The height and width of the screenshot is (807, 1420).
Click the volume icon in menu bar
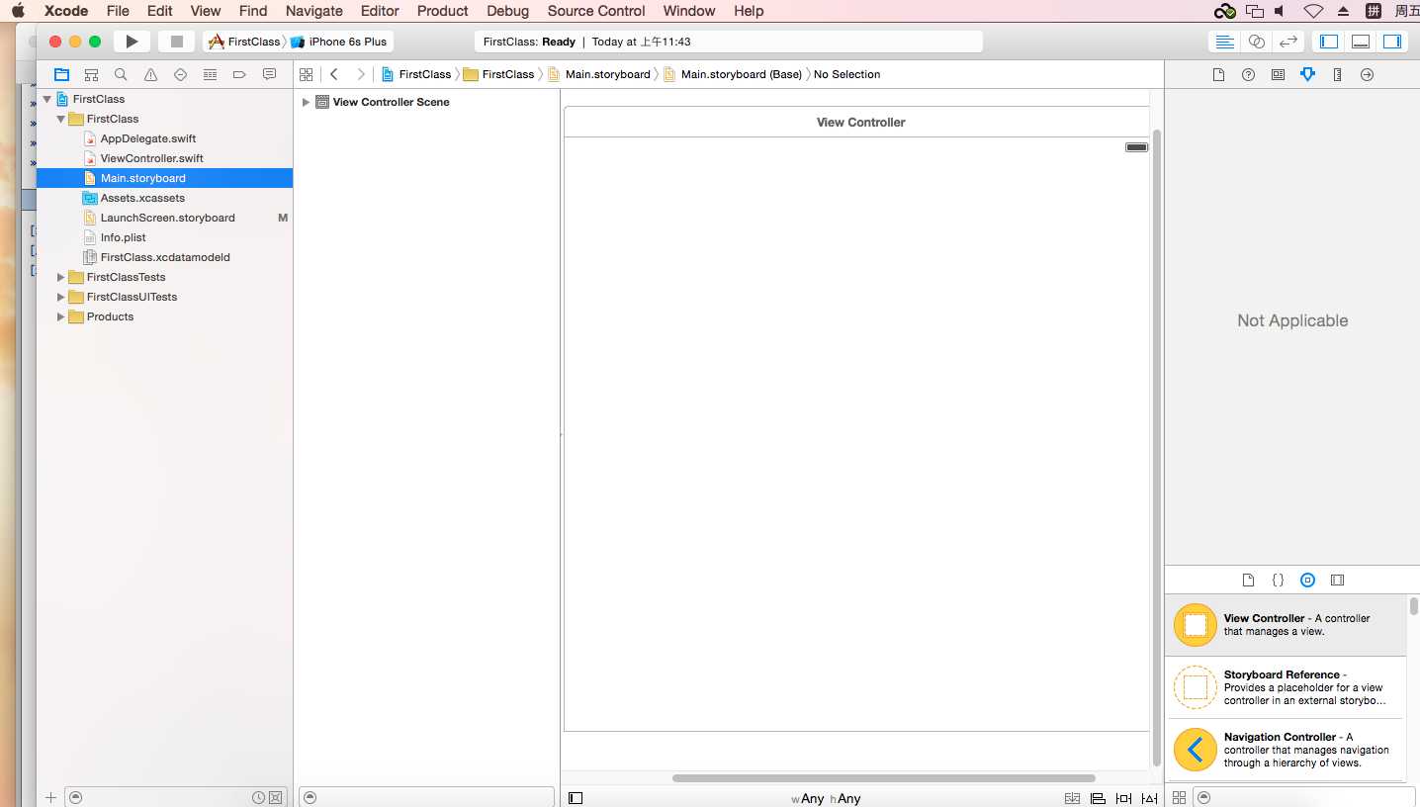click(1281, 11)
